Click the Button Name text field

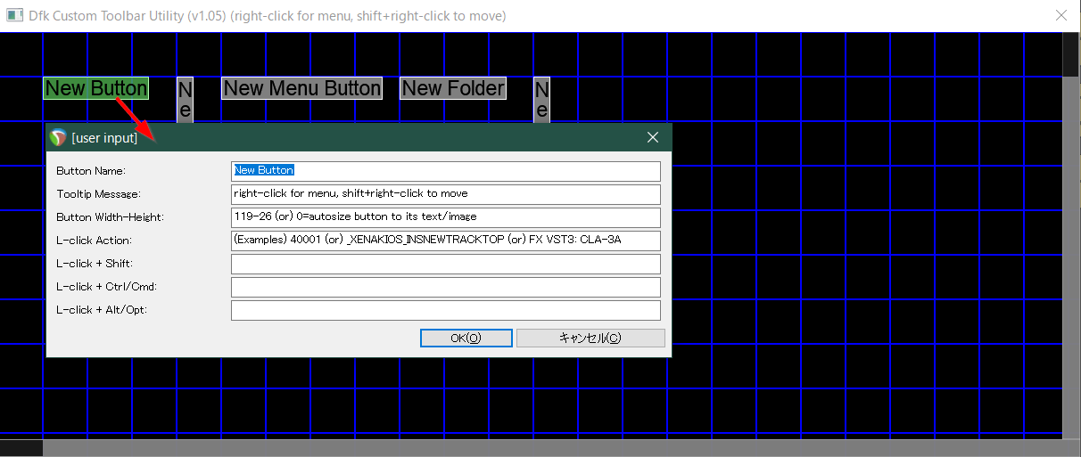[x=445, y=171]
